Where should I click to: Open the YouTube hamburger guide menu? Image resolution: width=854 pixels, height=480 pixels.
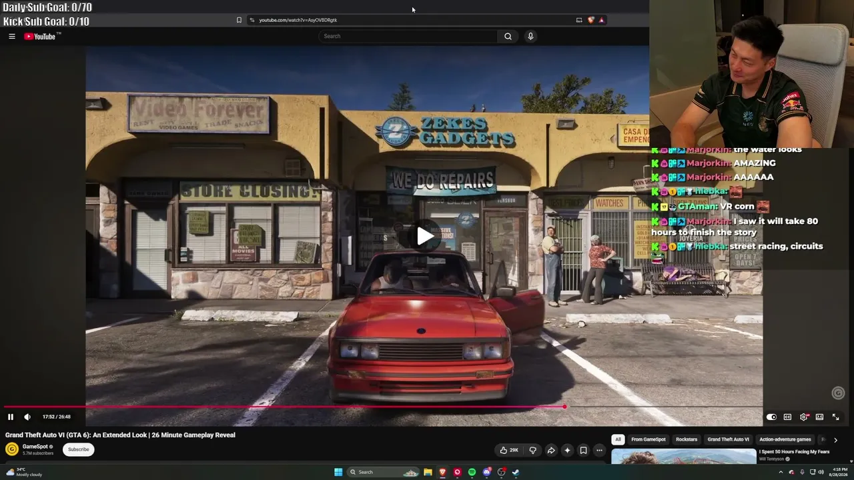pyautogui.click(x=12, y=37)
